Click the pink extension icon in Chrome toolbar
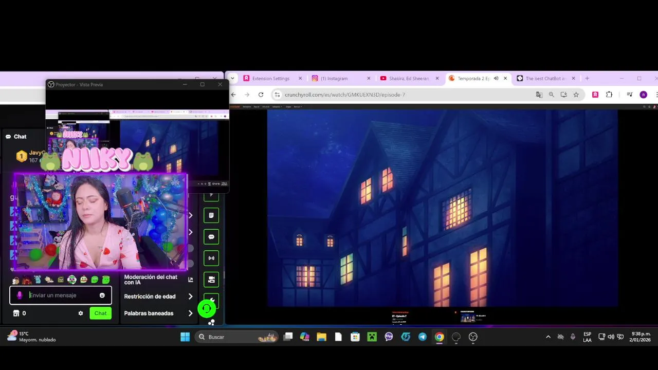Viewport: 658px width, 370px height. tap(595, 95)
